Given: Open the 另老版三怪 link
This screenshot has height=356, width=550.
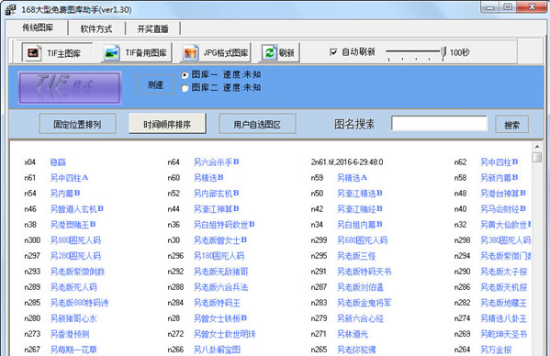Looking at the screenshot, I should pyautogui.click(x=356, y=256).
